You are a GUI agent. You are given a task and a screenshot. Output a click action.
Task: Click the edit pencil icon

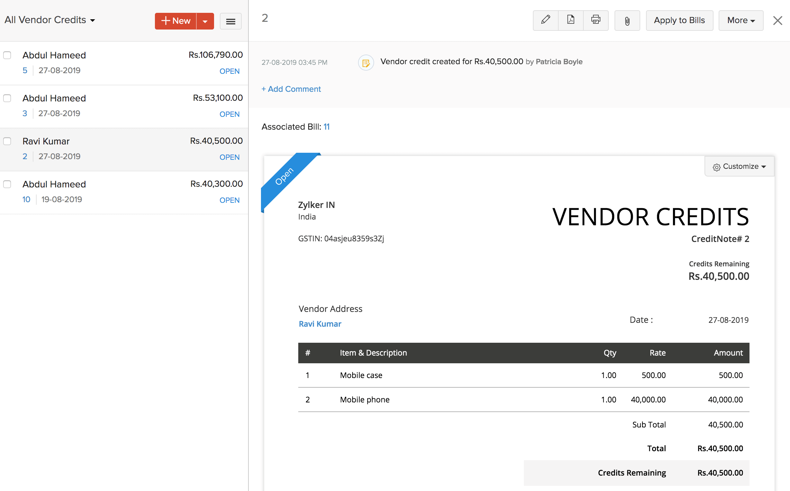(x=545, y=20)
